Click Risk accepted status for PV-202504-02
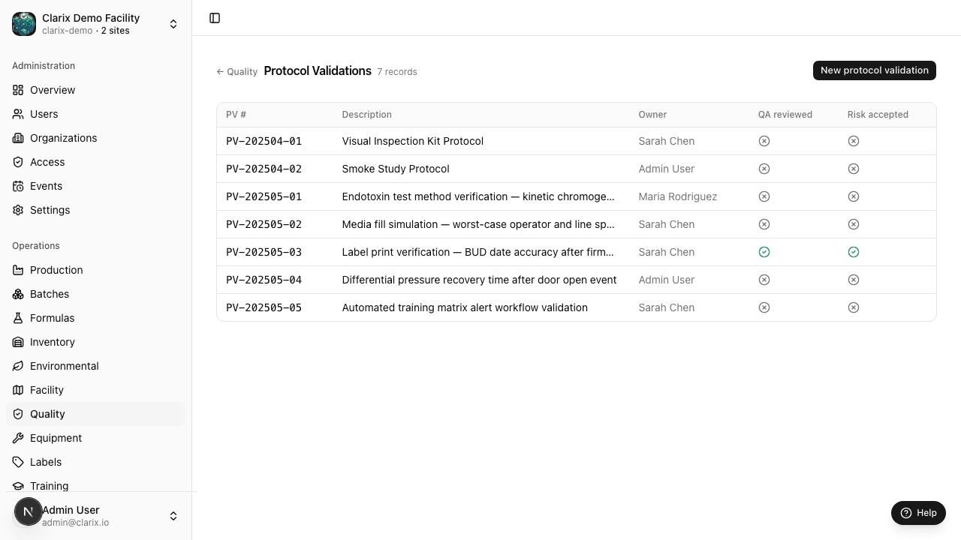Viewport: 961px width, 540px height. point(854,169)
